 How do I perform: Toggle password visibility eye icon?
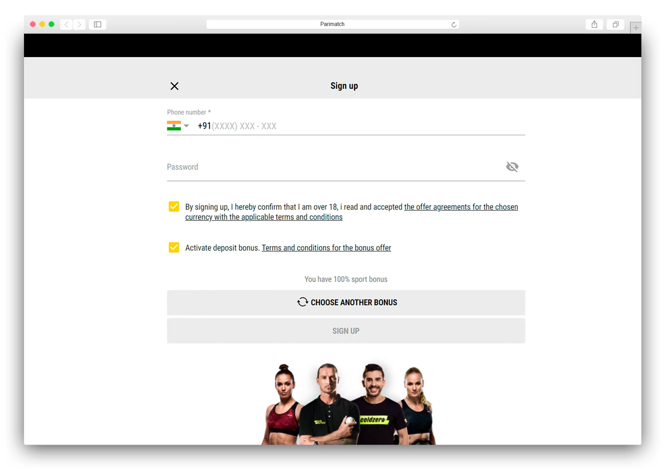[512, 167]
